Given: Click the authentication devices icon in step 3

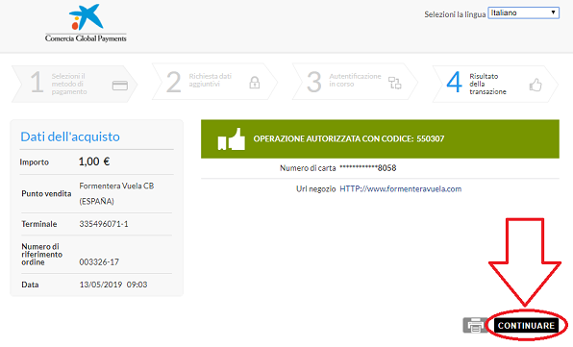Looking at the screenshot, I should click(395, 83).
